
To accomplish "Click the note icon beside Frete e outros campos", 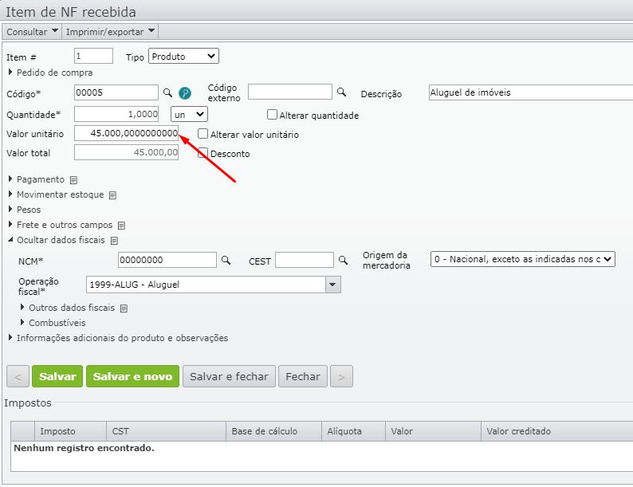I will pyautogui.click(x=121, y=226).
